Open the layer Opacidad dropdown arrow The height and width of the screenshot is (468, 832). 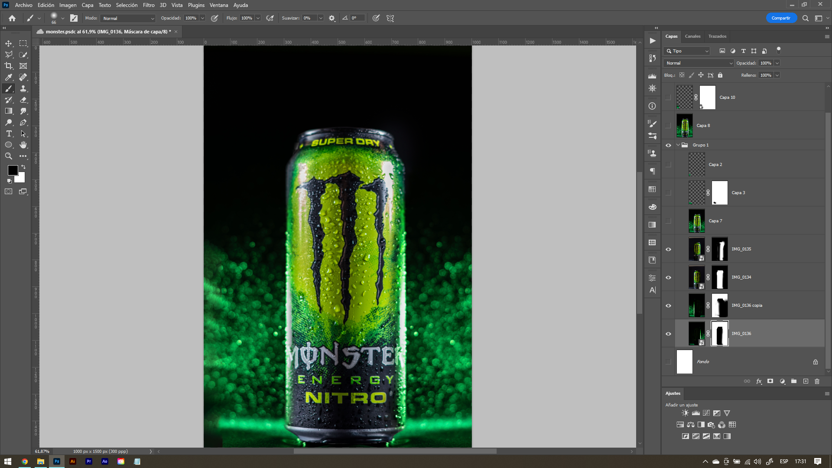(x=777, y=63)
